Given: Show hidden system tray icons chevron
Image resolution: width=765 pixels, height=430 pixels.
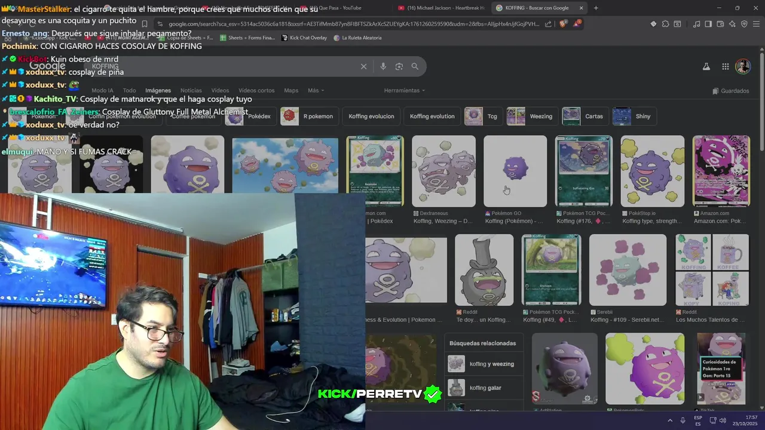Looking at the screenshot, I should coord(669,420).
